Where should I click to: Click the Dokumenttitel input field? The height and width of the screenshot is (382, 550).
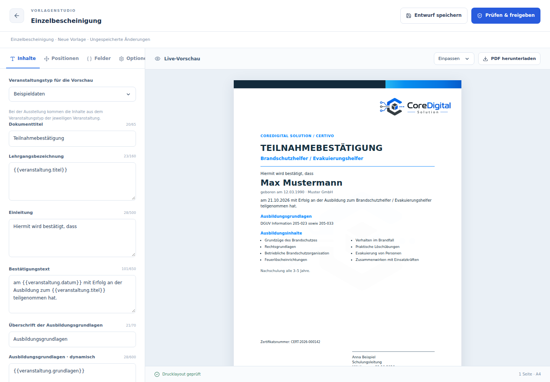pos(72,138)
